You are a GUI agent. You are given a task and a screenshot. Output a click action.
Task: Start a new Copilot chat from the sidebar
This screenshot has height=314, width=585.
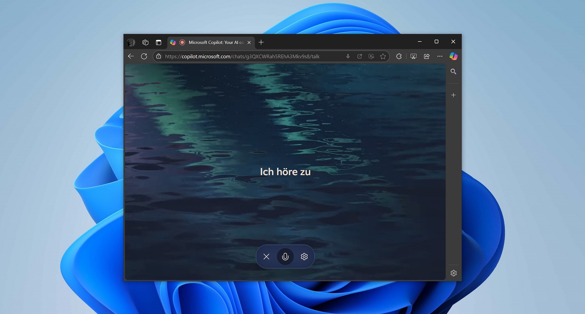tap(453, 95)
